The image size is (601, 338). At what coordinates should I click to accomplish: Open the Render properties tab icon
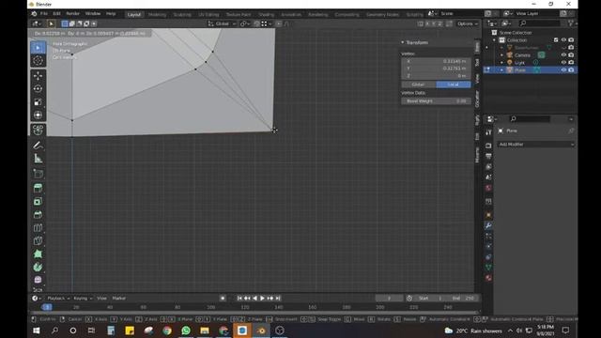[x=488, y=146]
